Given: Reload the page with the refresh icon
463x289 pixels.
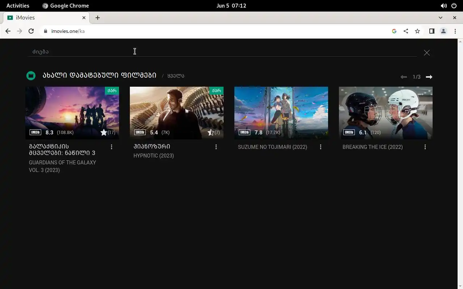Looking at the screenshot, I should coord(31,31).
